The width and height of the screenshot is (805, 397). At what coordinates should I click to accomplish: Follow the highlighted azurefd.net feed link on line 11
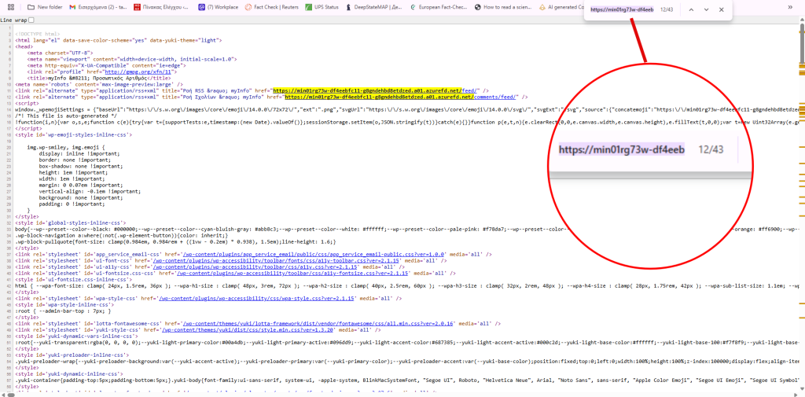click(x=377, y=90)
